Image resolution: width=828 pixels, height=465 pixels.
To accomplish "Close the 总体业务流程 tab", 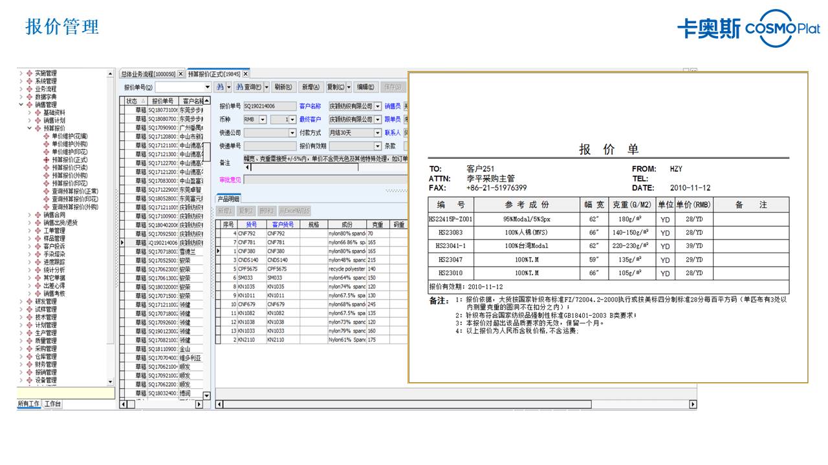I will (180, 74).
